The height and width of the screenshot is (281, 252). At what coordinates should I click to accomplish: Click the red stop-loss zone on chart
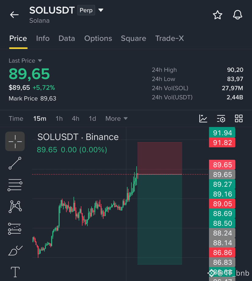click(160, 158)
